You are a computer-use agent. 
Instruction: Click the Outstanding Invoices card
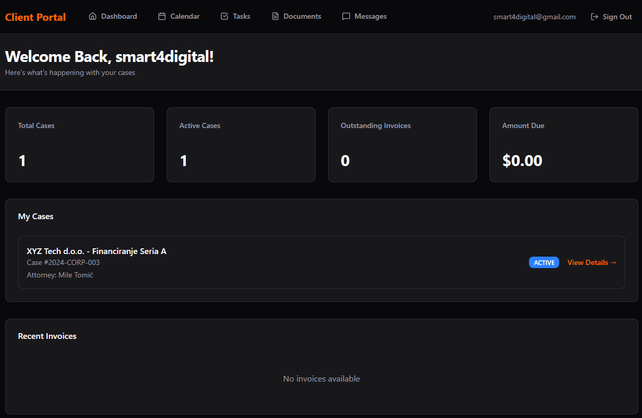tap(402, 144)
